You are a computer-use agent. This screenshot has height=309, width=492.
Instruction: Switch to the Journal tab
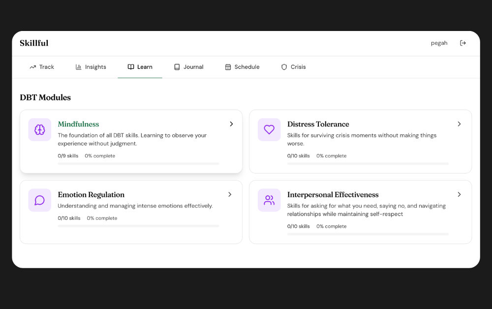click(188, 67)
